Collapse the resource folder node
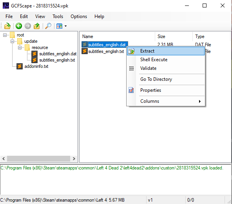Image resolution: width=232 pixels, height=204 pixels. (20, 47)
